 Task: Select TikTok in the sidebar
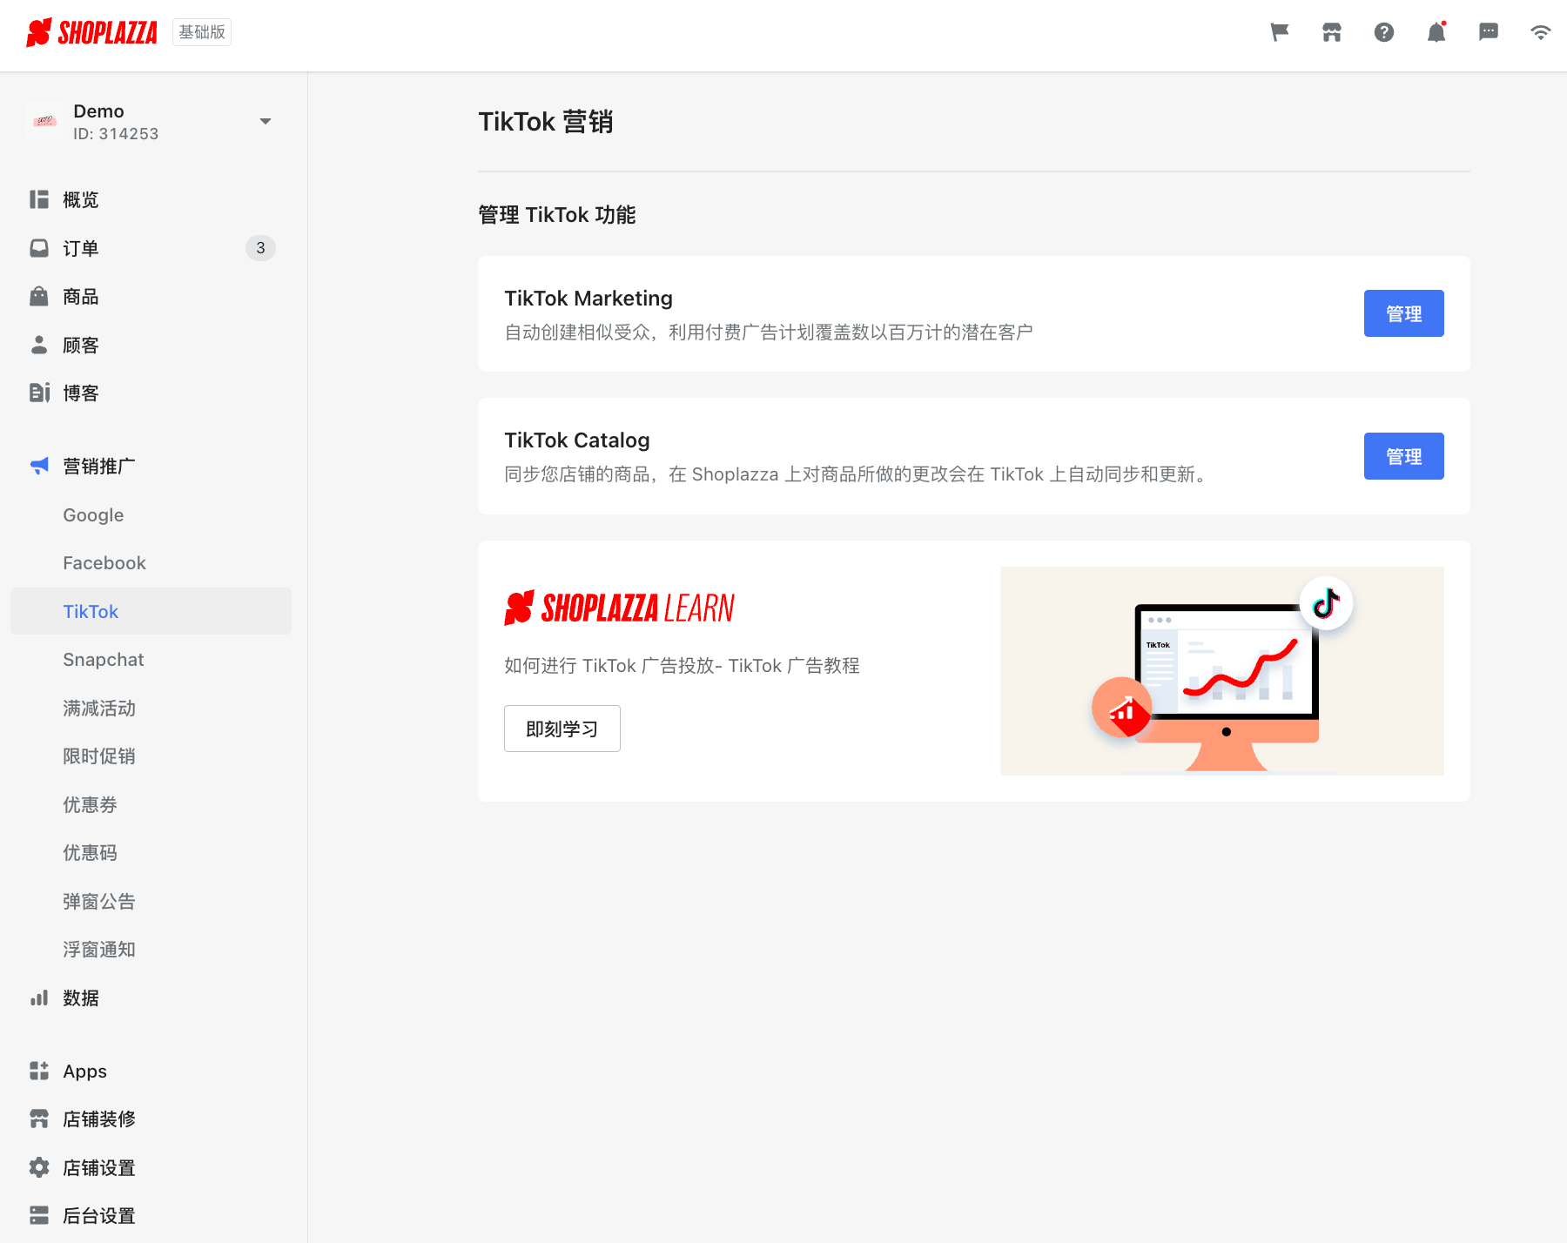click(x=151, y=611)
